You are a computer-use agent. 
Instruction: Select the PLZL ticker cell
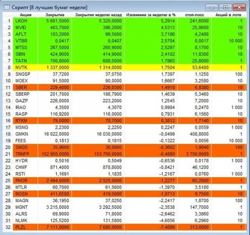[x=25, y=227]
